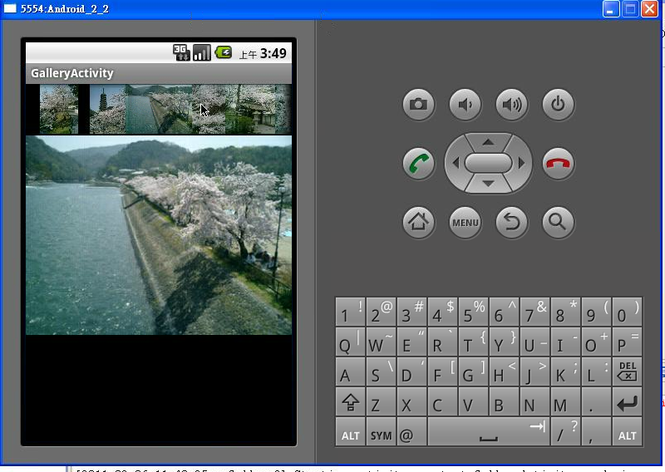Click the A key
Image resolution: width=665 pixels, height=472 pixels.
click(350, 371)
